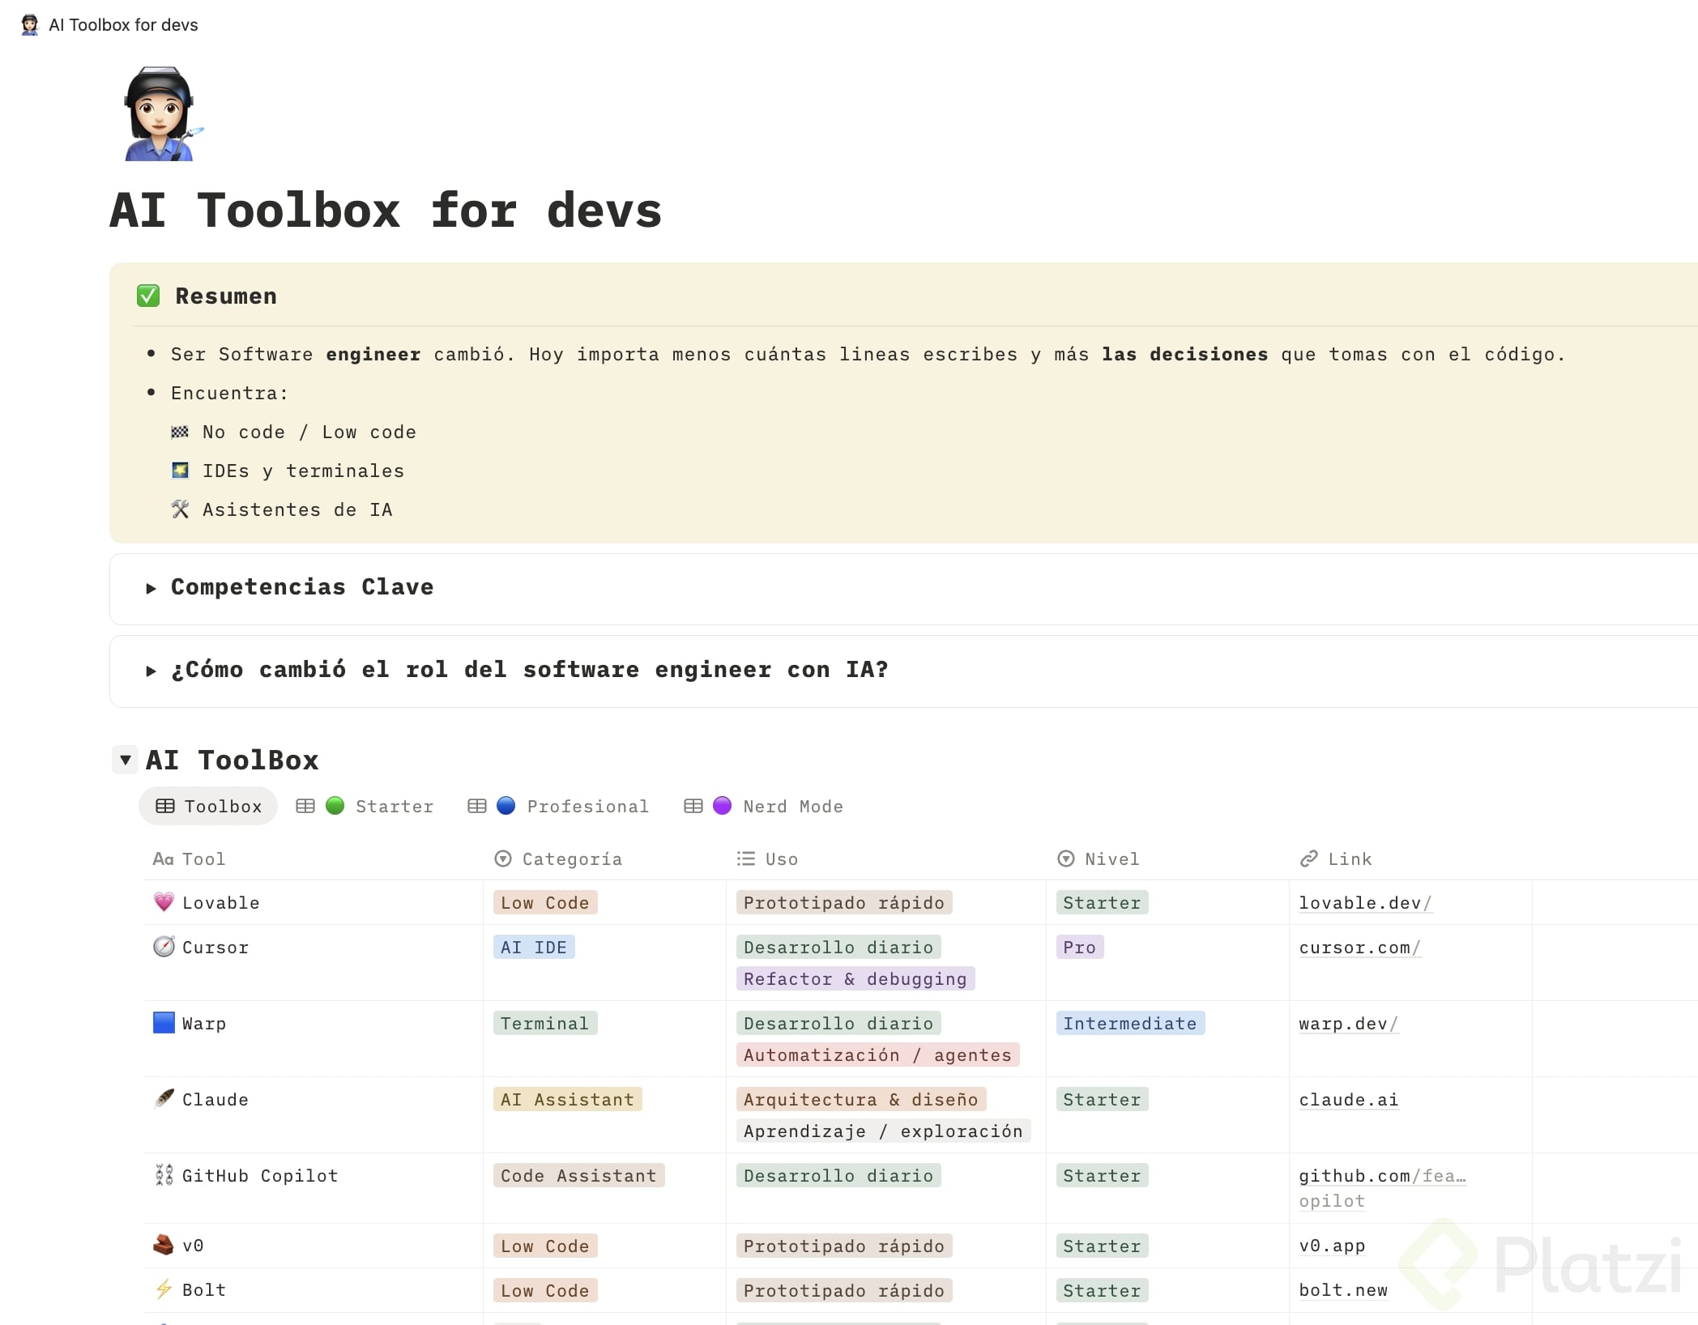The image size is (1698, 1325).
Task: Click the green Resumen checkmark icon
Action: tap(148, 296)
